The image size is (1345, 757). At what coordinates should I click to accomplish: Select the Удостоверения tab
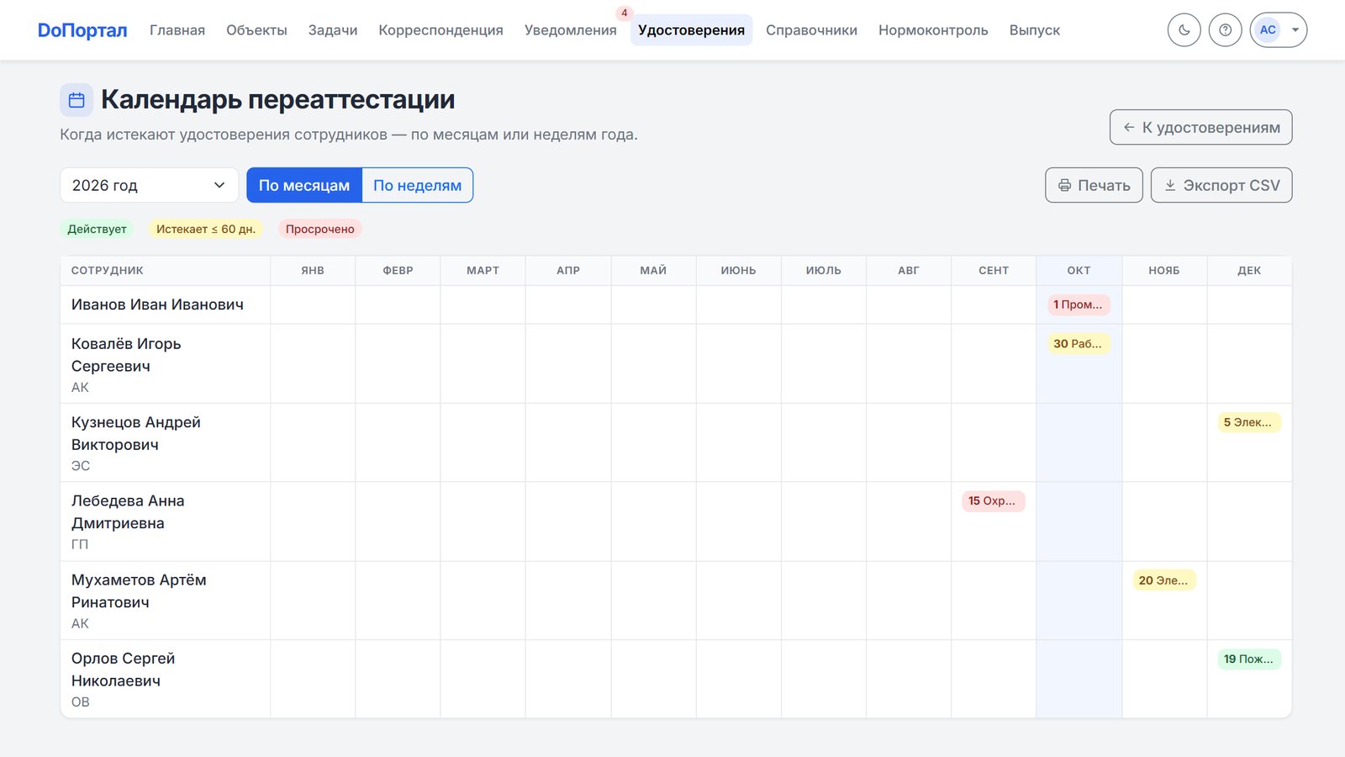[x=691, y=30]
